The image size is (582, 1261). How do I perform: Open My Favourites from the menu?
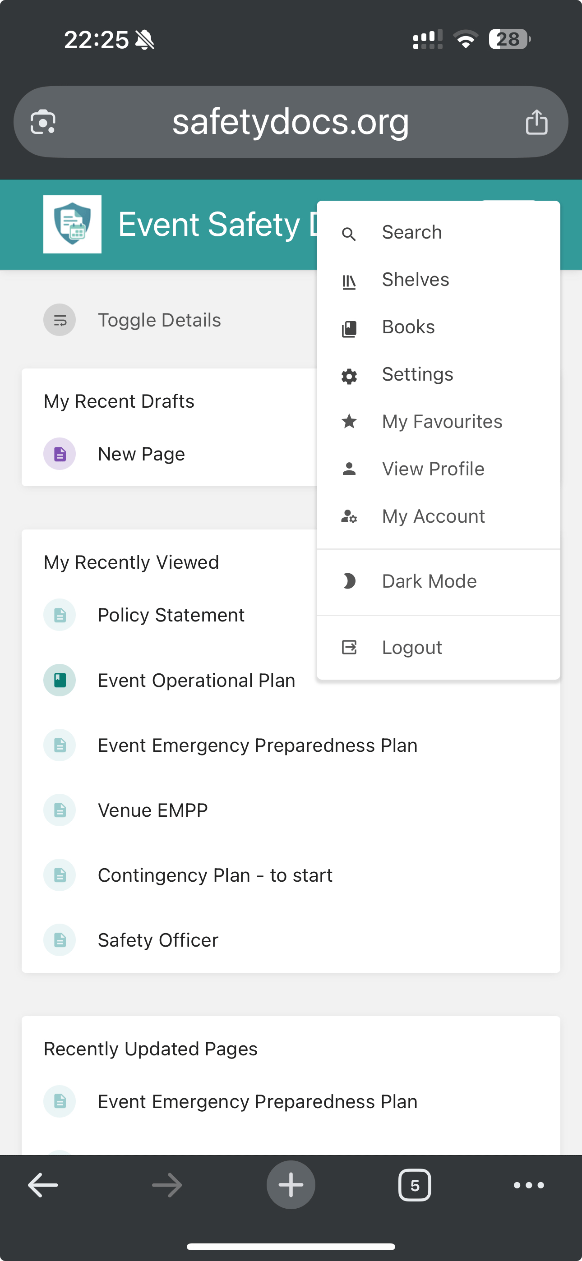(x=439, y=422)
